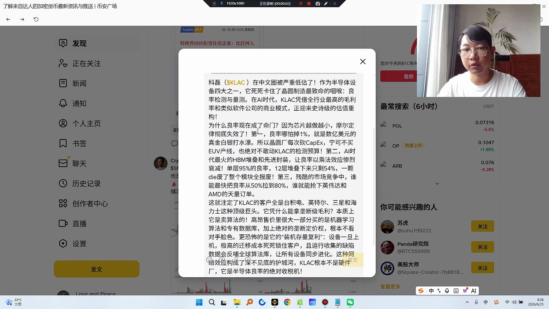Select the OP row in 最常搜索
This screenshot has width=549, height=309.
437,145
